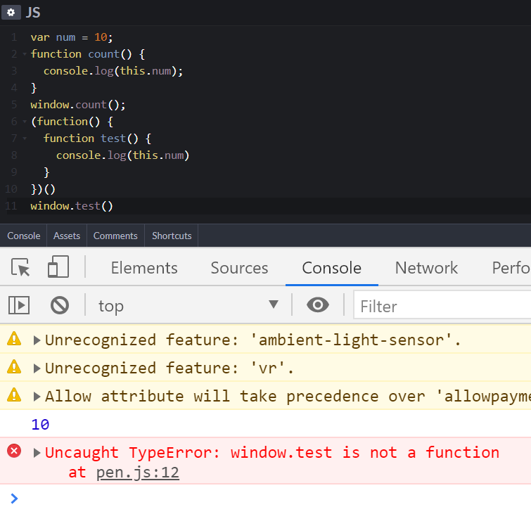This screenshot has width=531, height=507.
Task: Expand the Uncaught TypeError stack trace
Action: tap(37, 452)
